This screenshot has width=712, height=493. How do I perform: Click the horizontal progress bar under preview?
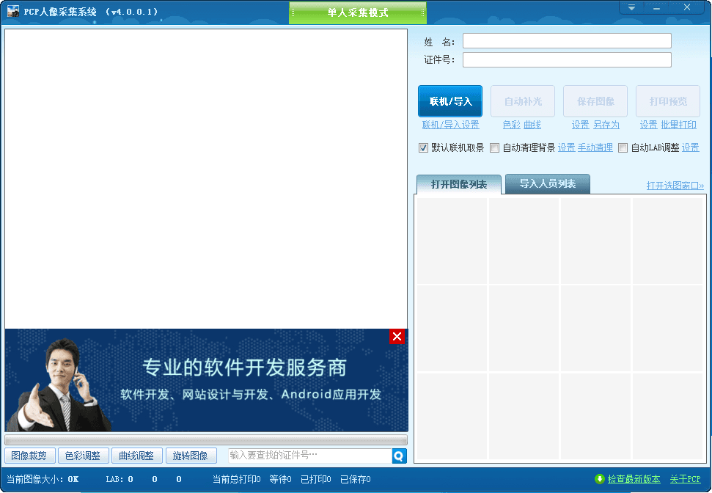tap(206, 440)
